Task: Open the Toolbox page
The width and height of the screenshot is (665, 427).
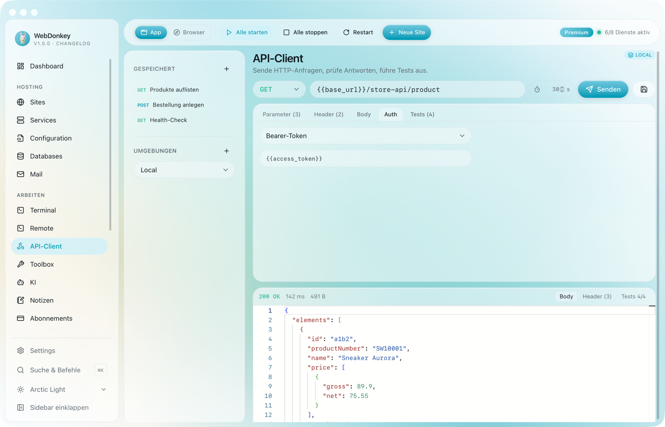Action: 59,264
